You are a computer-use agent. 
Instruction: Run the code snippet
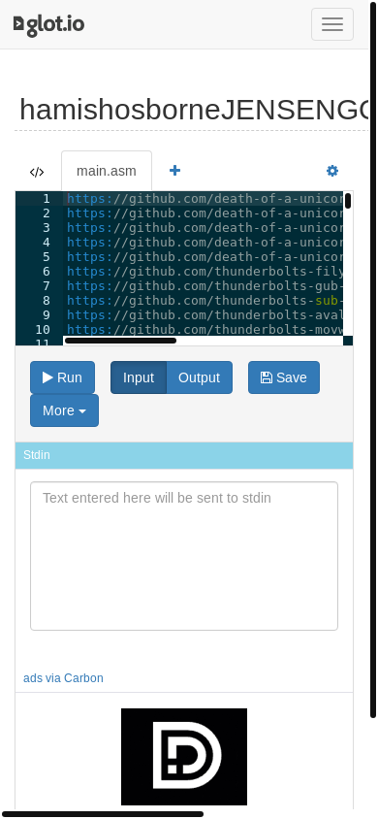[x=63, y=377]
